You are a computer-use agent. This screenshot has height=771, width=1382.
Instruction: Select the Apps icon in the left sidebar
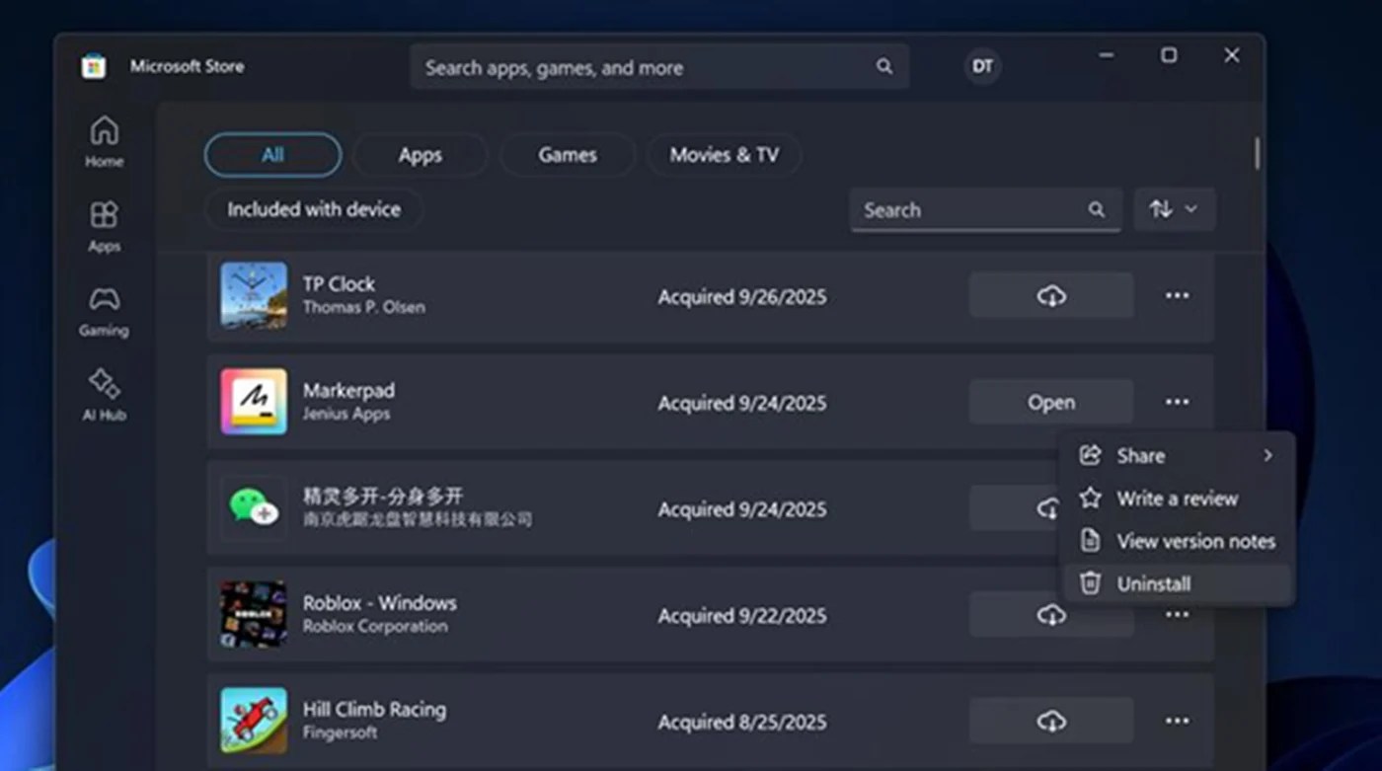click(x=103, y=224)
